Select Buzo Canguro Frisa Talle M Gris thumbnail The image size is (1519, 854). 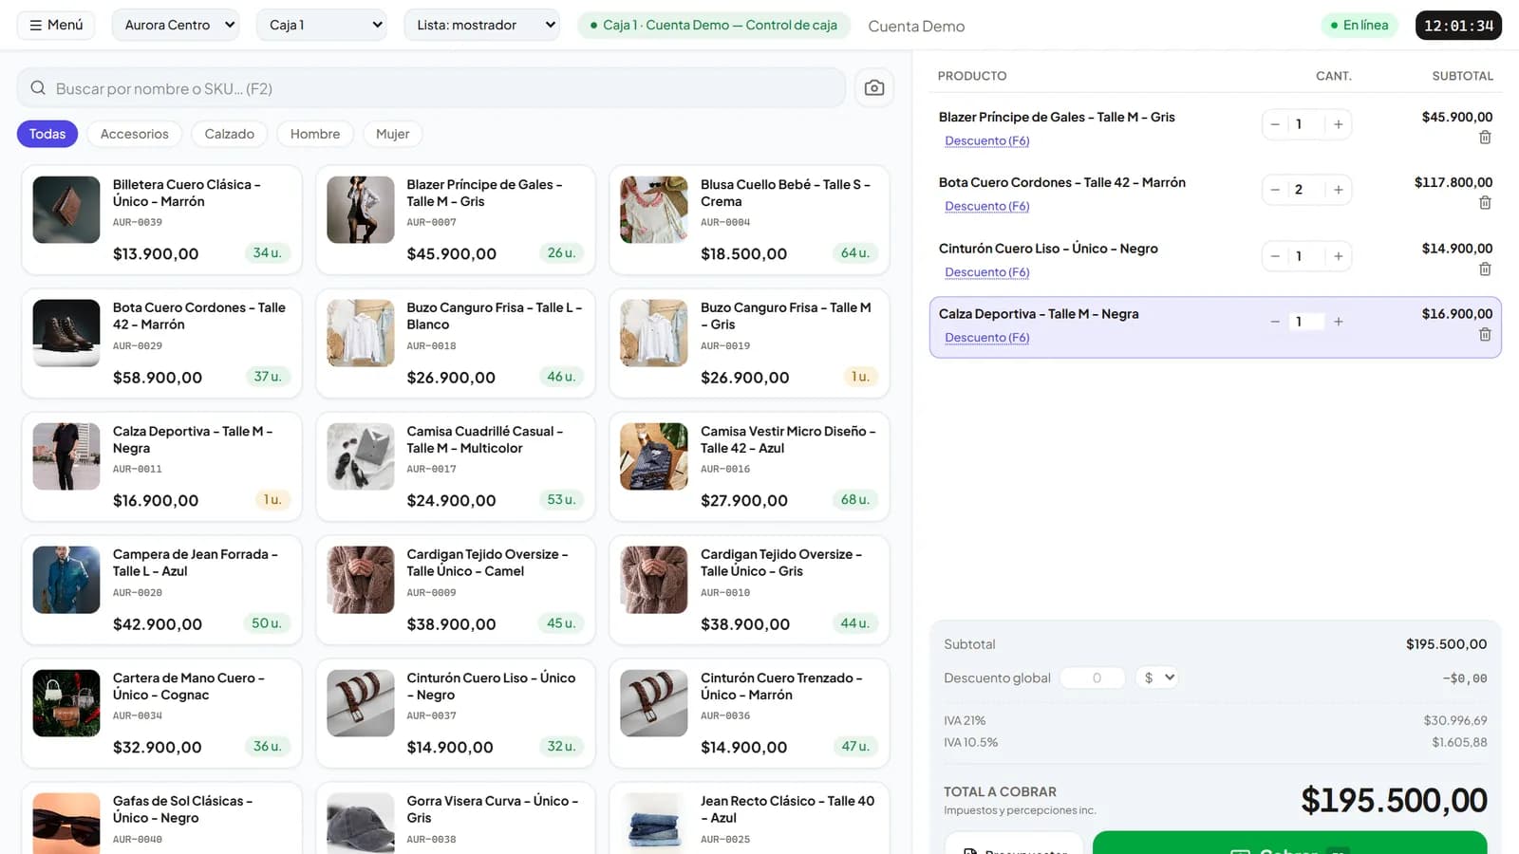pyautogui.click(x=654, y=333)
